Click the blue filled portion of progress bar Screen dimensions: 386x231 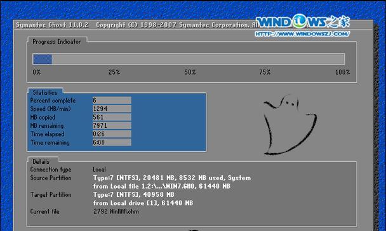coord(43,59)
